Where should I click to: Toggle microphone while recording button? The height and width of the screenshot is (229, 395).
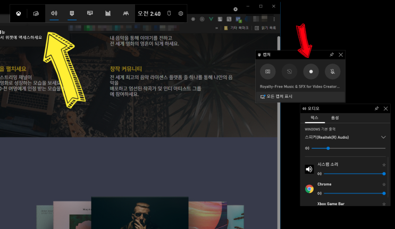click(x=332, y=72)
